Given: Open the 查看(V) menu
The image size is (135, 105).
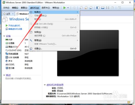Looking at the screenshot, I should tap(24, 8).
